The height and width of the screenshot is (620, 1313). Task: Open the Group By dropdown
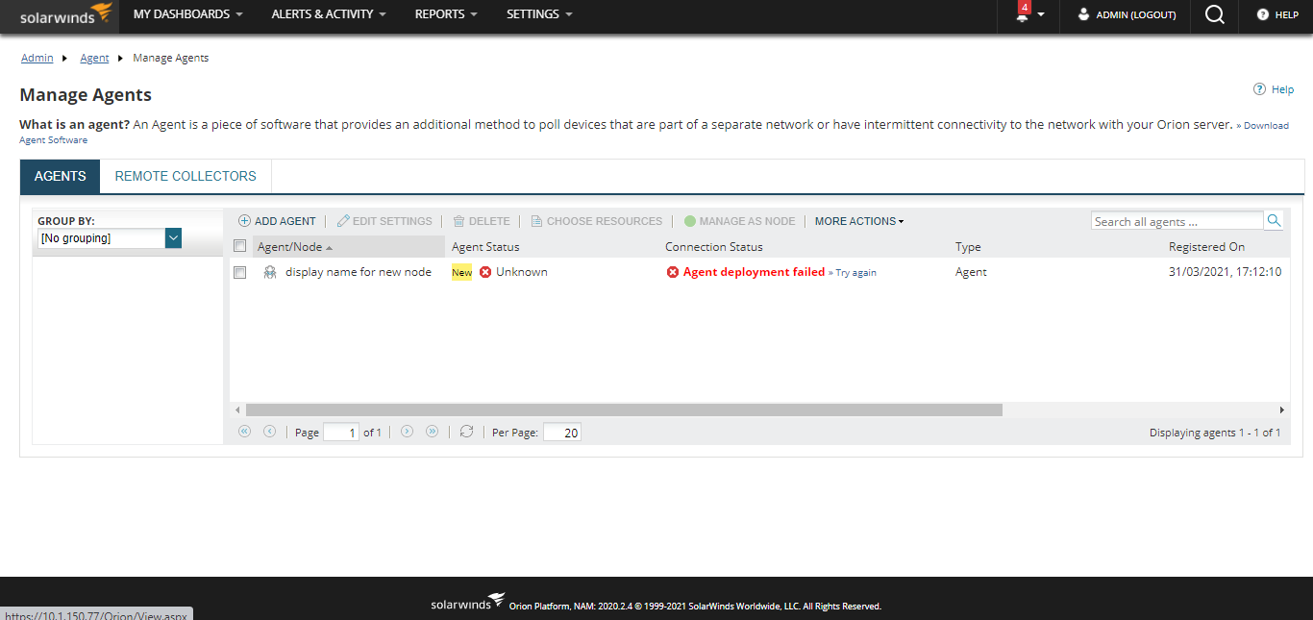click(x=110, y=238)
